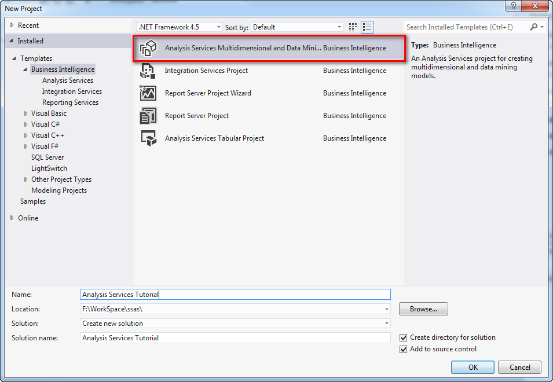Click the Report Server Project icon
Image resolution: width=553 pixels, height=382 pixels.
pyautogui.click(x=148, y=116)
